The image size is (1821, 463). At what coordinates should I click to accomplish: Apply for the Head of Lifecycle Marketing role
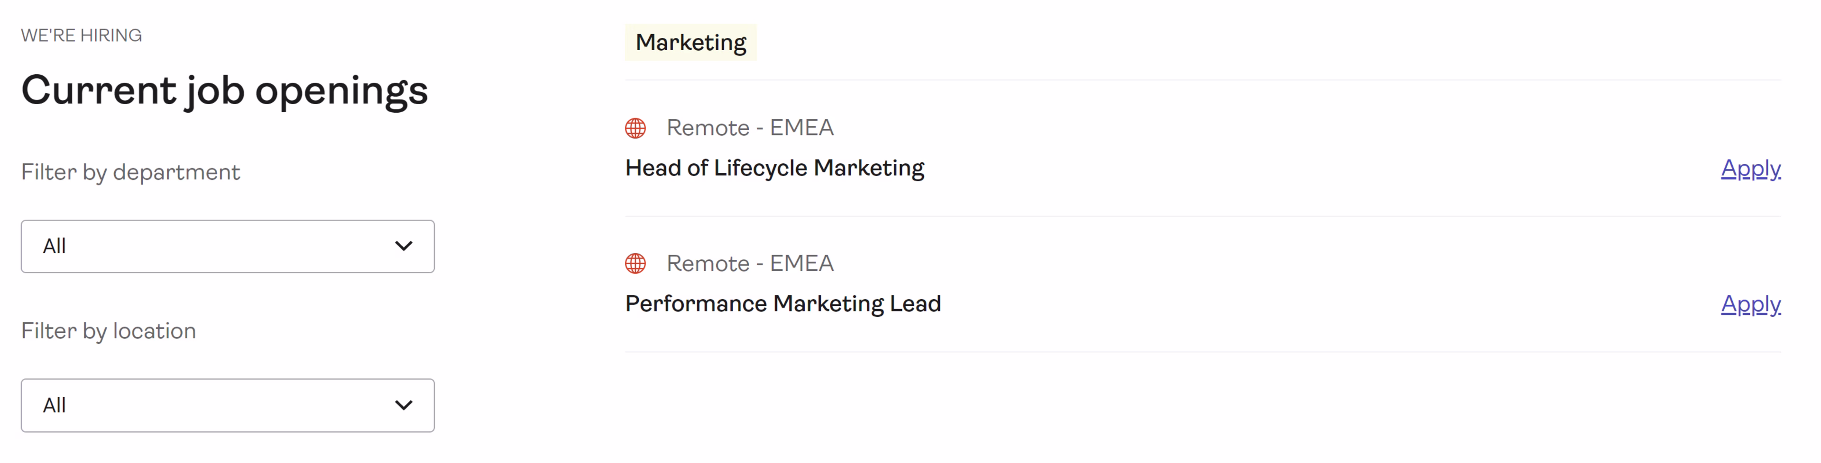(1750, 169)
